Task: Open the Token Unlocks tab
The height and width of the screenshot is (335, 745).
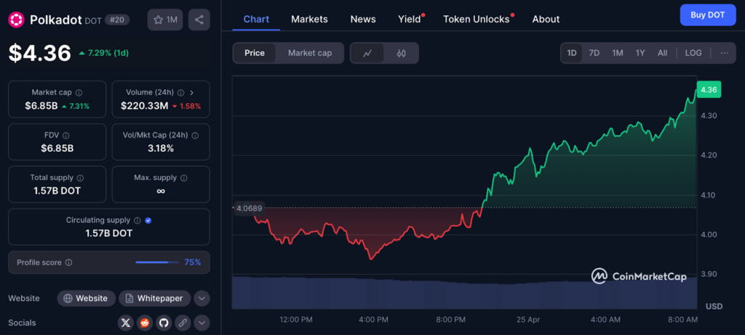Action: pyautogui.click(x=476, y=19)
